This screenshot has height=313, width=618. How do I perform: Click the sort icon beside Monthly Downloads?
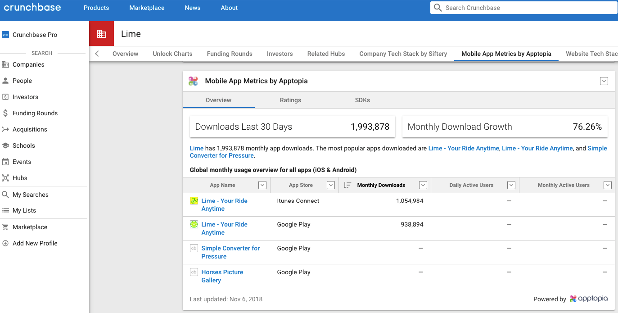(347, 185)
